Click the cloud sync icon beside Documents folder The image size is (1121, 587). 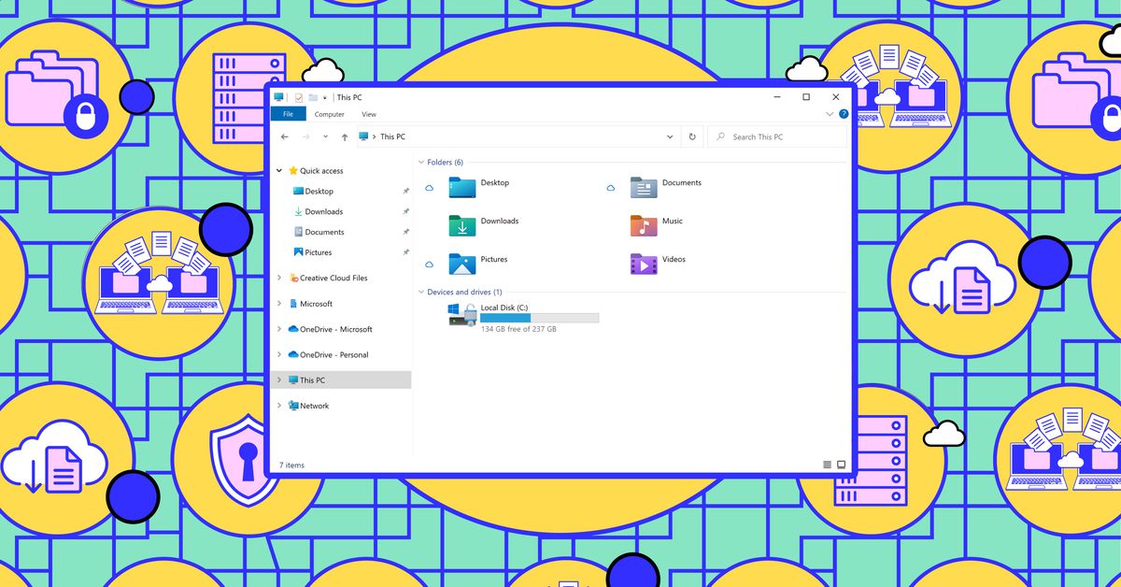[x=611, y=188]
